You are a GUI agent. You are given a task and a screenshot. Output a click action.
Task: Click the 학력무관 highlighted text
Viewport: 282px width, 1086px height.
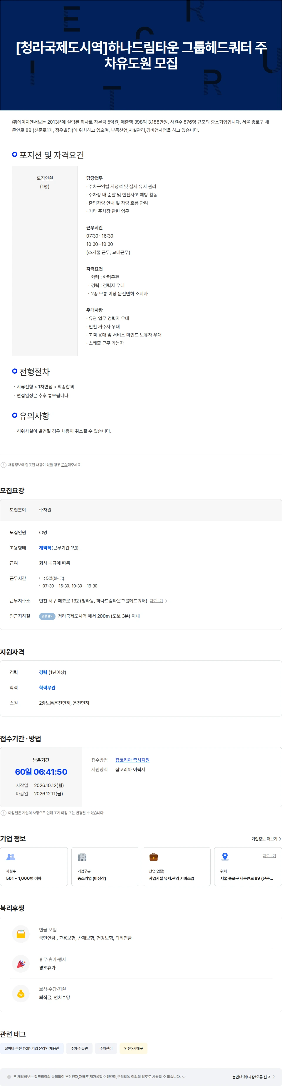point(47,688)
